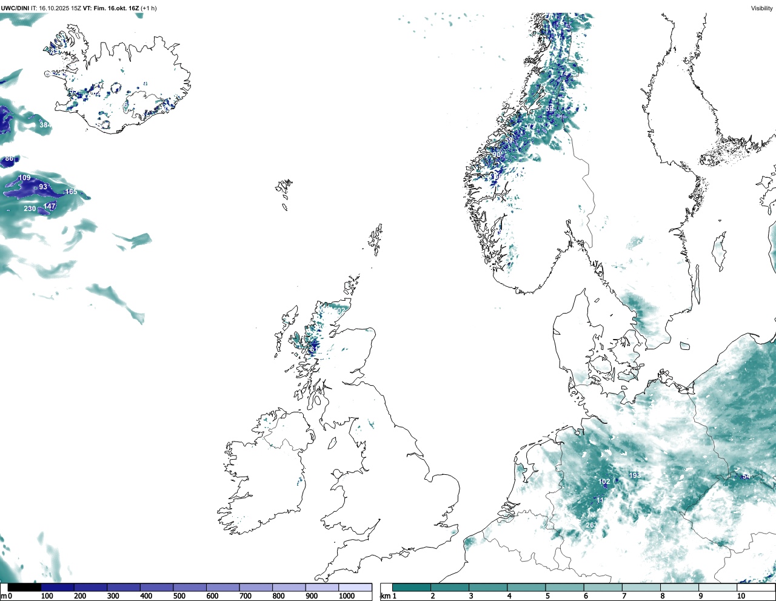Click the valid time 'Fim. 16.okt. 16Z'

[116, 8]
